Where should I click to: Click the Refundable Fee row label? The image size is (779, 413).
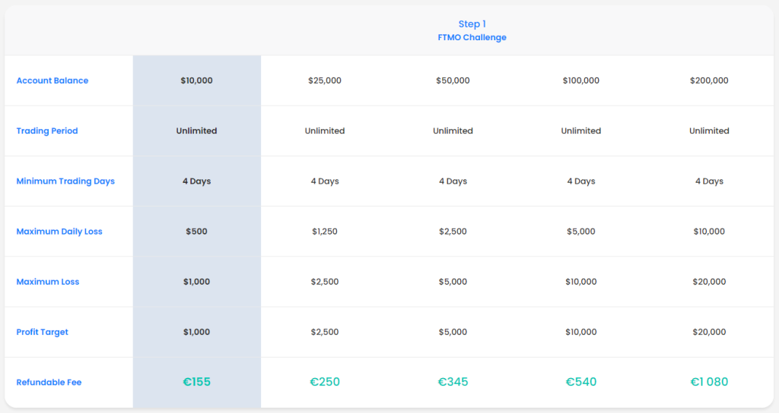[49, 383]
